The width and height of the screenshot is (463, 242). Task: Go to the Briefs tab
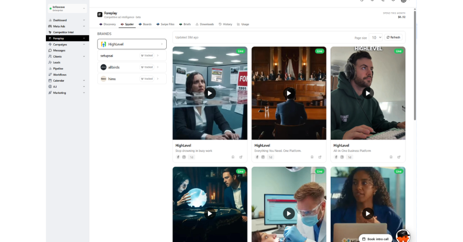[x=185, y=24]
